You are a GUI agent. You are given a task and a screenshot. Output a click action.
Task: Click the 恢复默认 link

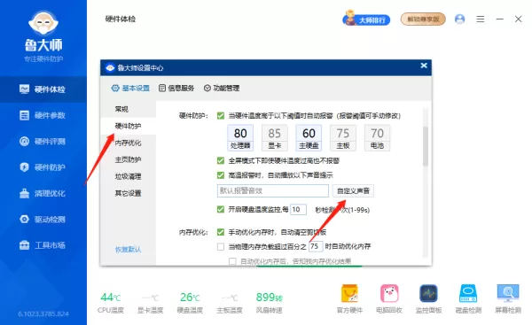click(128, 250)
